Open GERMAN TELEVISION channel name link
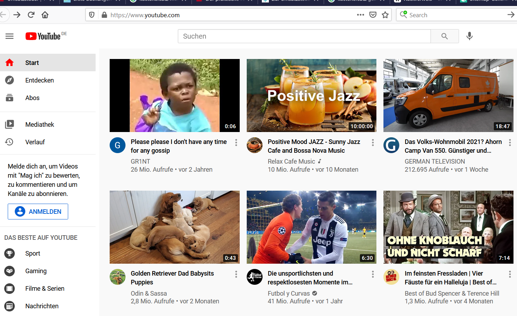The width and height of the screenshot is (517, 316). pos(435,161)
